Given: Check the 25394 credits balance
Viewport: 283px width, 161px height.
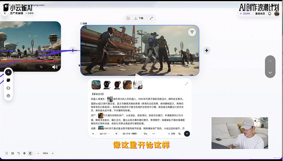Looking at the screenshot, I should 245,13.
